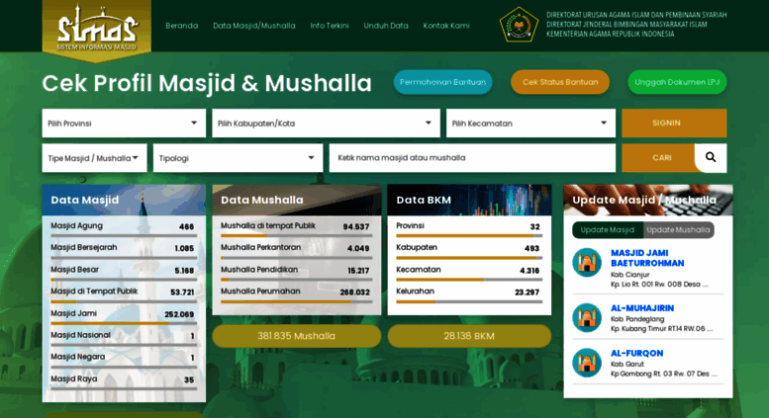Switch to the Update Mushalla tab
Image resolution: width=769 pixels, height=418 pixels.
(678, 230)
